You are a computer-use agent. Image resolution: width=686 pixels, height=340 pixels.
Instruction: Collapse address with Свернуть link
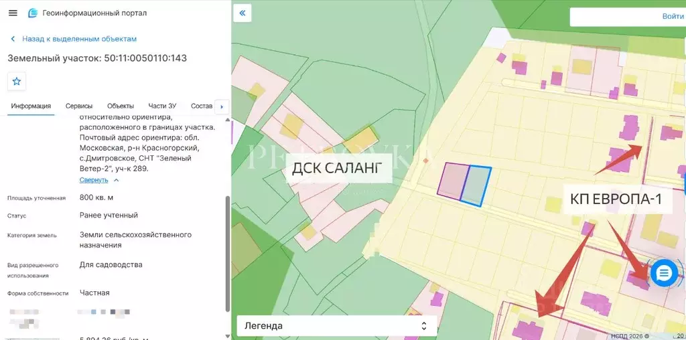pyautogui.click(x=94, y=180)
